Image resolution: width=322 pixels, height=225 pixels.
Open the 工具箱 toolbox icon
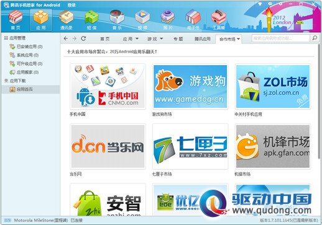coord(219,20)
